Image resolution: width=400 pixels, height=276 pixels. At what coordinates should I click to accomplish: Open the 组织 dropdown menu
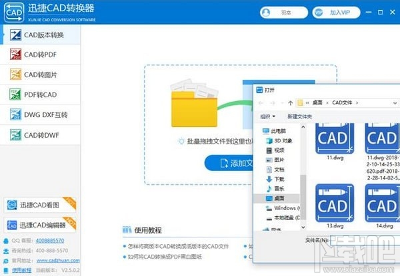267,116
